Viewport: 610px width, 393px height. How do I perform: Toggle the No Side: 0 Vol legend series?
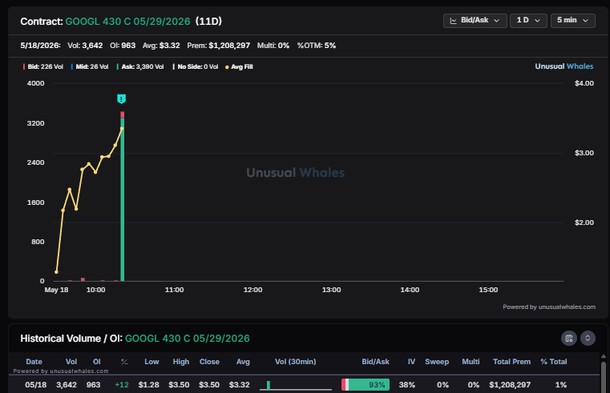(x=196, y=66)
